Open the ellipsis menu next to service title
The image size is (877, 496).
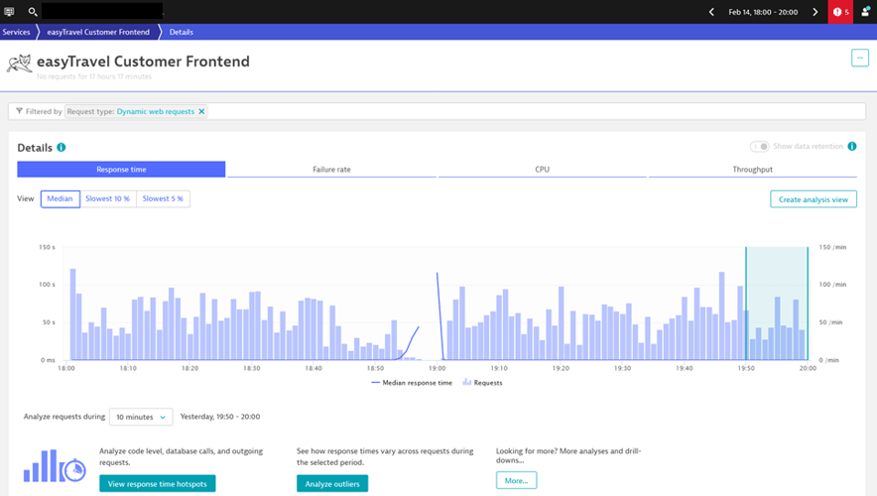[860, 58]
